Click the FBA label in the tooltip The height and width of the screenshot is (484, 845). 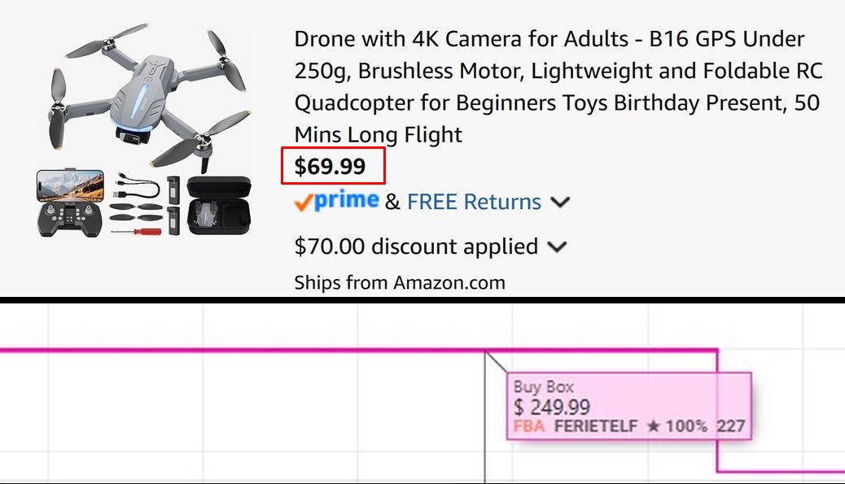coord(528,426)
